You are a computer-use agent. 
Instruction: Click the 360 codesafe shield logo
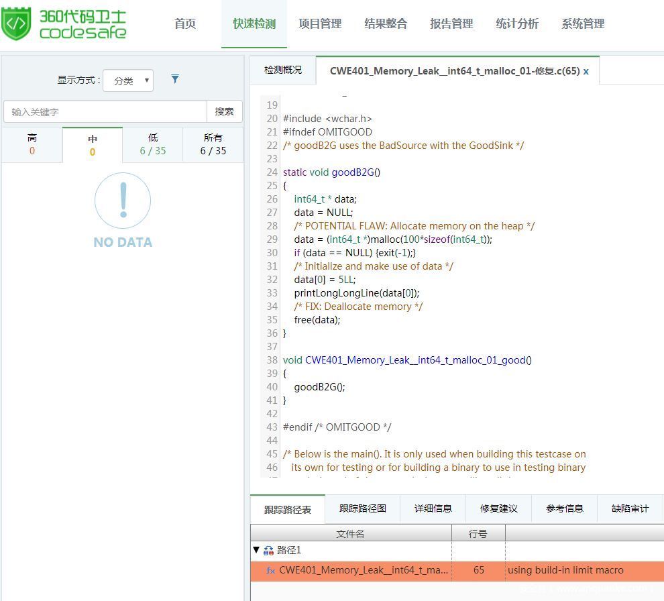coord(16,24)
